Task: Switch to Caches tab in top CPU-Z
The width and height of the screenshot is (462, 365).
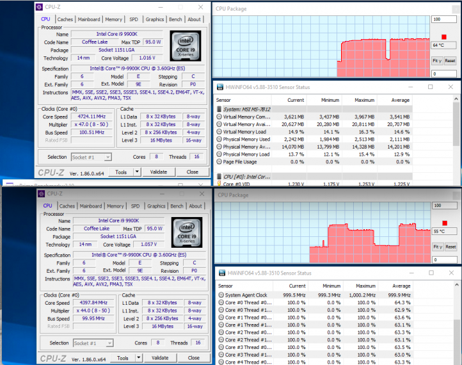Action: pos(65,19)
